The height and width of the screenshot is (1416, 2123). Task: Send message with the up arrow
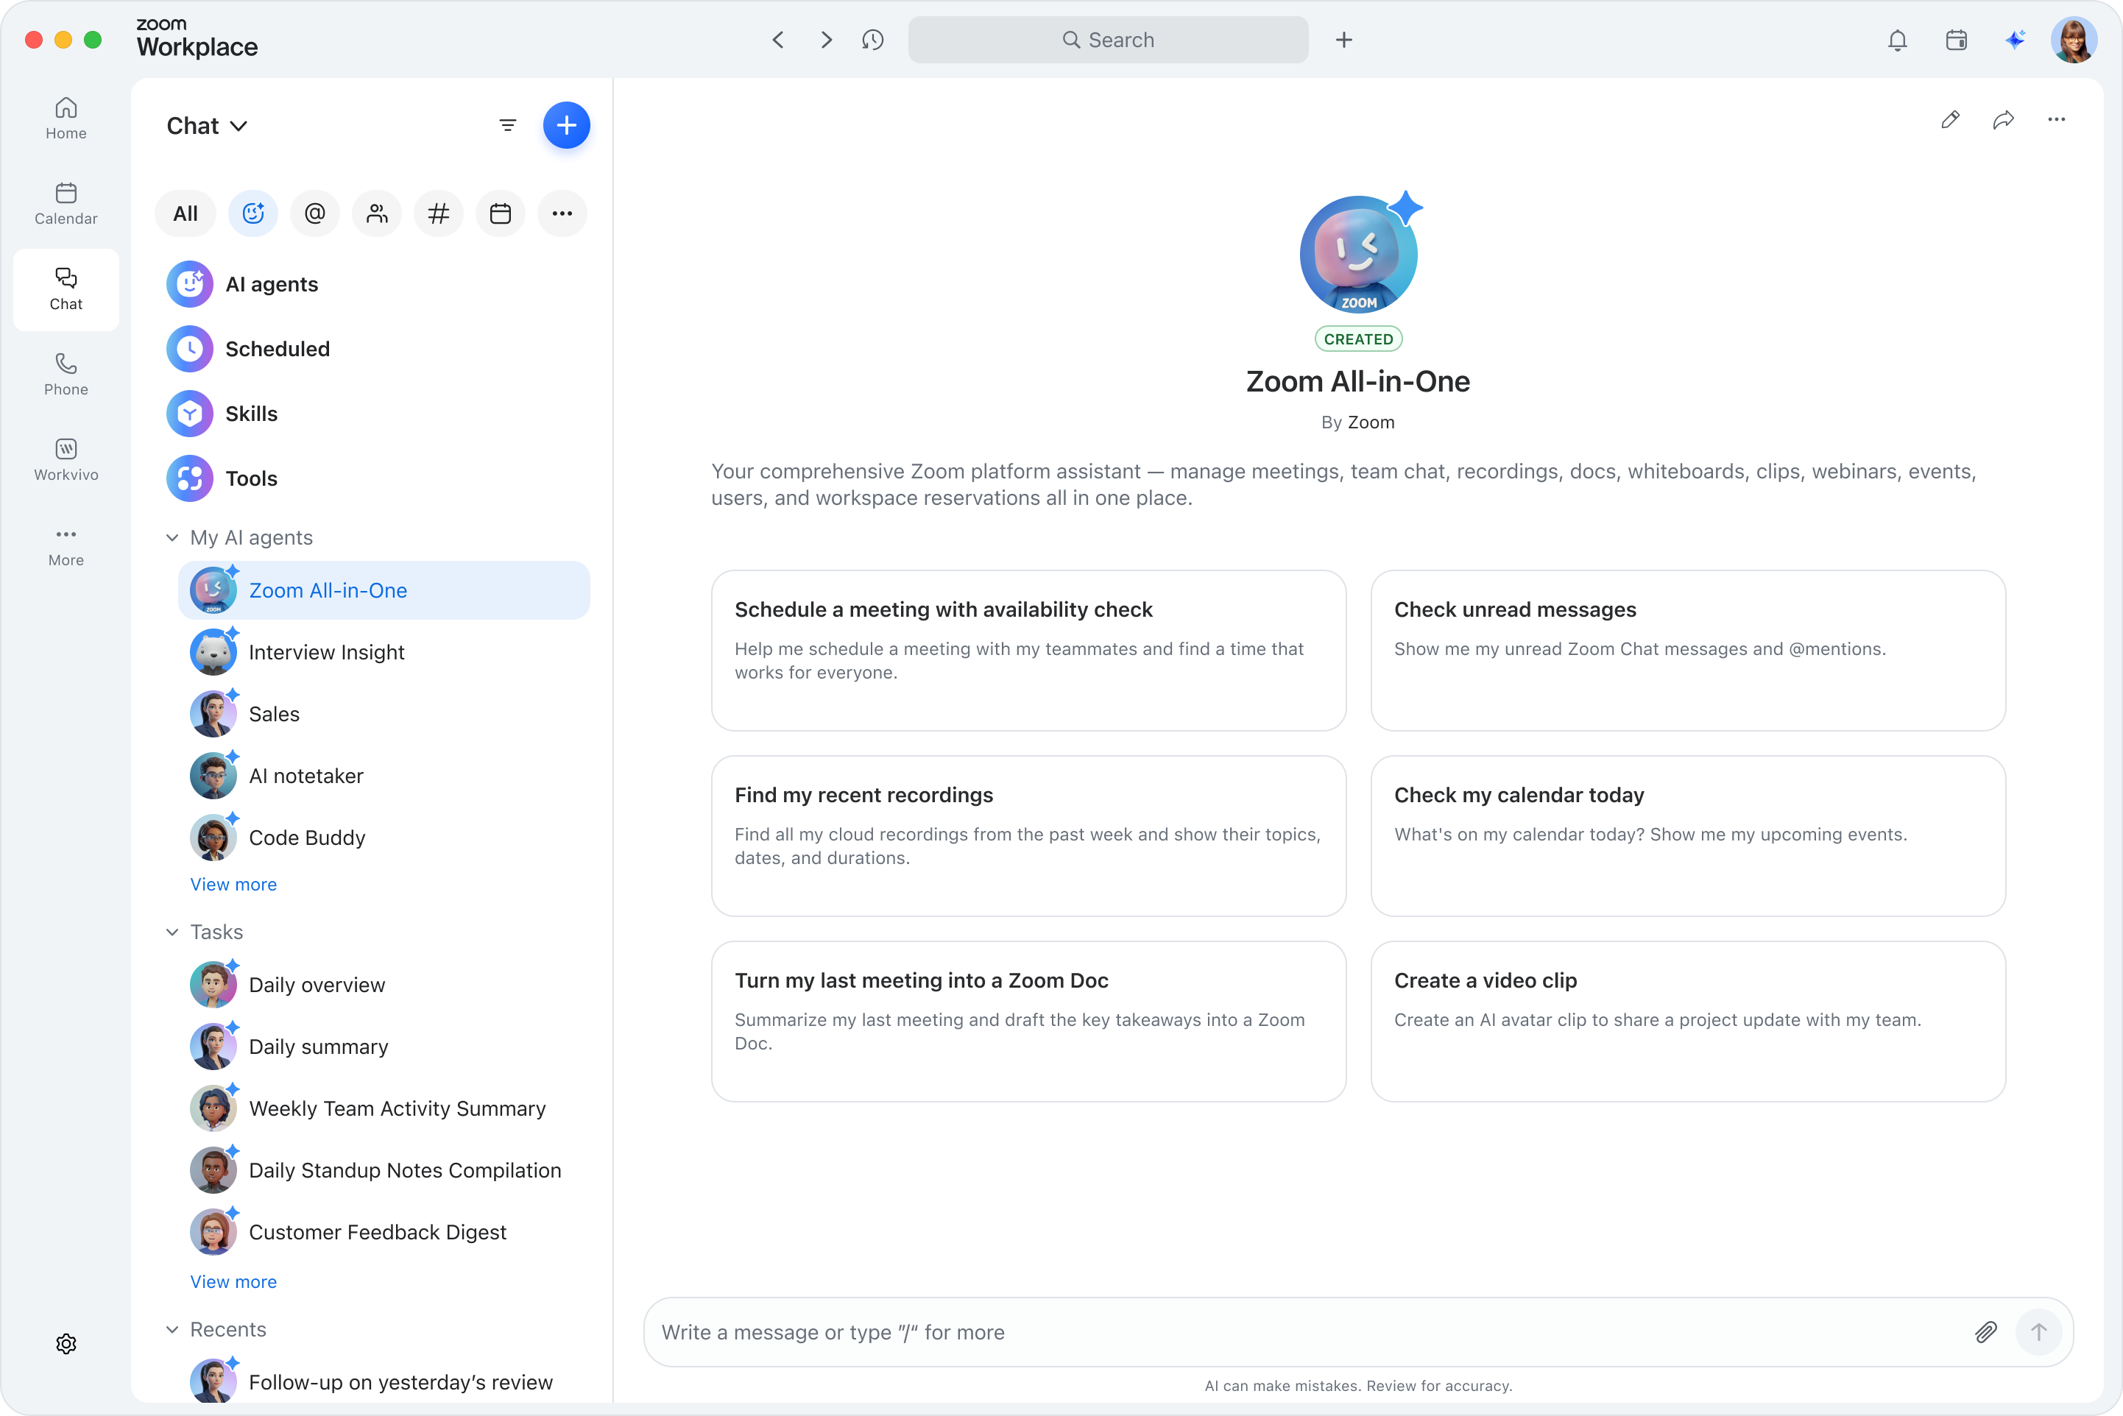[2038, 1332]
